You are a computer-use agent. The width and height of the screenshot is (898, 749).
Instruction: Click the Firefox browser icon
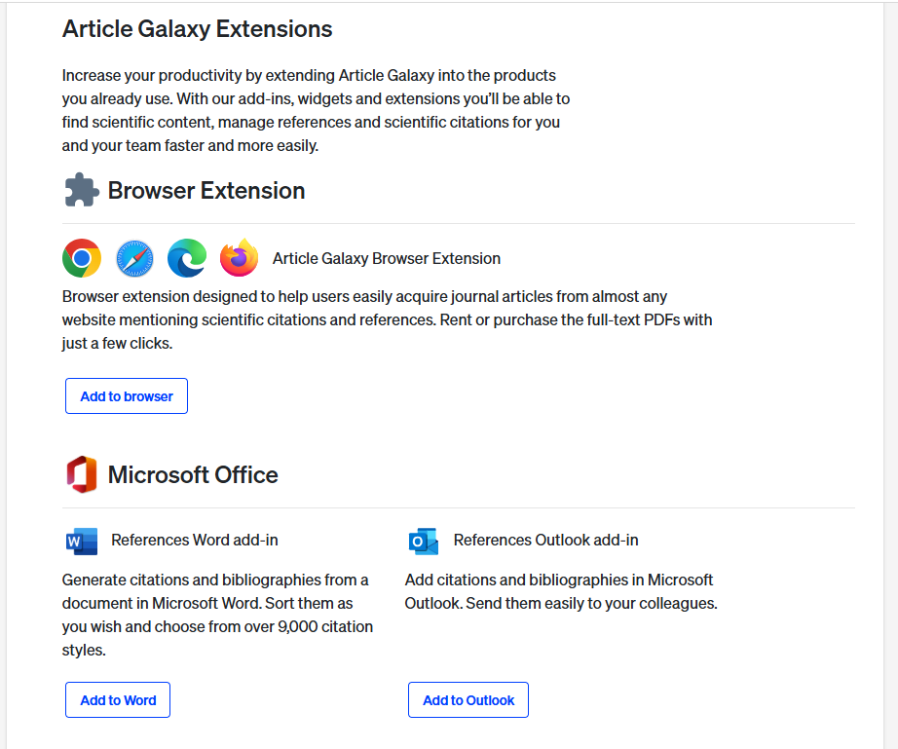239,258
